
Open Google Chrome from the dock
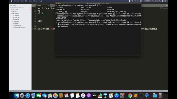pyautogui.click(x=130, y=95)
